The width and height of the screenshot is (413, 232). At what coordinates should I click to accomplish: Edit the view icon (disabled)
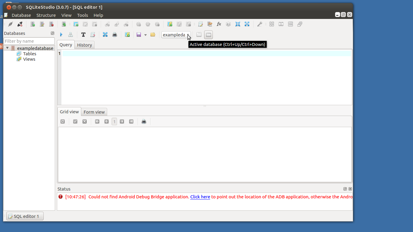(x=179, y=24)
